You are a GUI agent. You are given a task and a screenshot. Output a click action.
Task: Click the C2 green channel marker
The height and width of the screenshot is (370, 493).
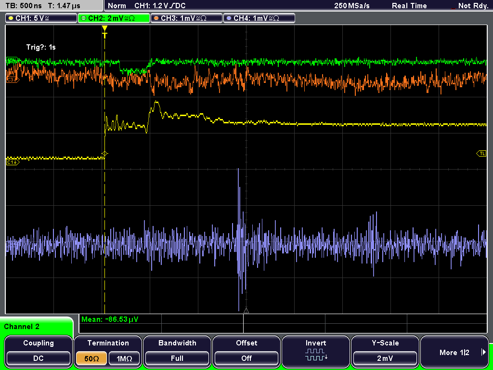[x=13, y=60]
